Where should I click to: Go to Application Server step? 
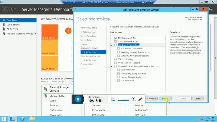pyautogui.click(x=89, y=48)
